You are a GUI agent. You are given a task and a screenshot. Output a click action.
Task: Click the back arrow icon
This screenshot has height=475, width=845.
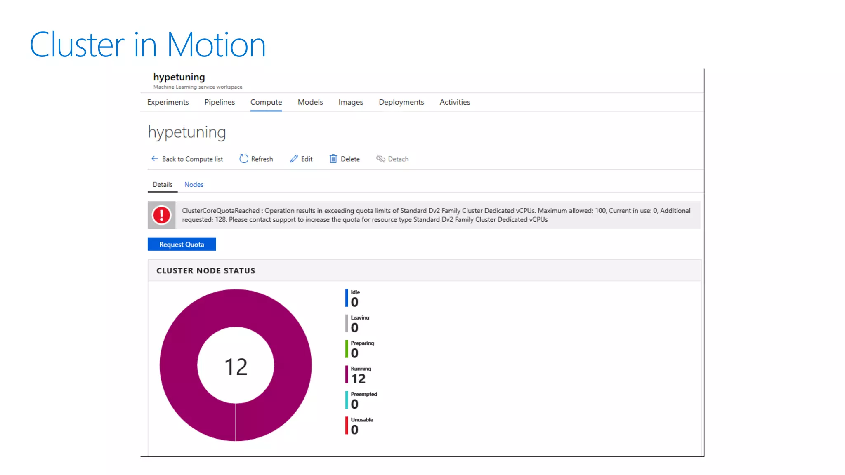[155, 159]
